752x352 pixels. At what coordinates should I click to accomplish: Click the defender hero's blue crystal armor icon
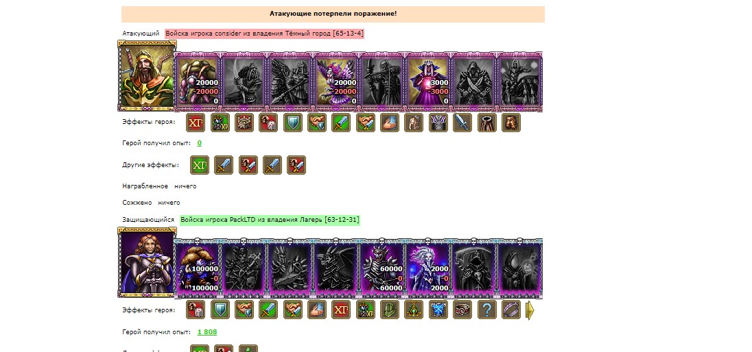point(438,310)
